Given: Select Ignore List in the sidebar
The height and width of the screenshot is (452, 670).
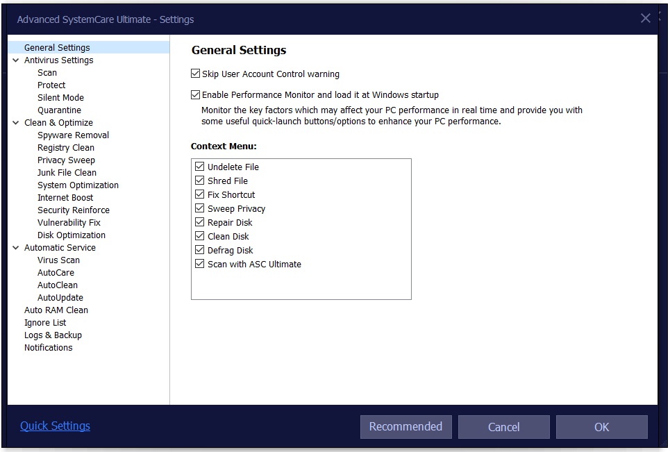Looking at the screenshot, I should [x=45, y=323].
